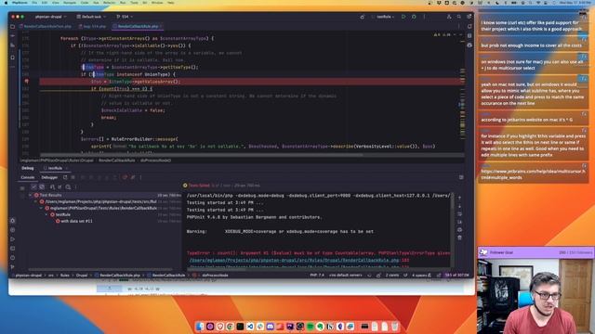Click the breakpoint marker in editor gutter
The image size is (595, 334).
point(27,82)
